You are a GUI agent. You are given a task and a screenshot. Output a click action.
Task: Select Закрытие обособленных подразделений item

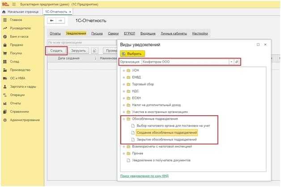click(x=166, y=139)
